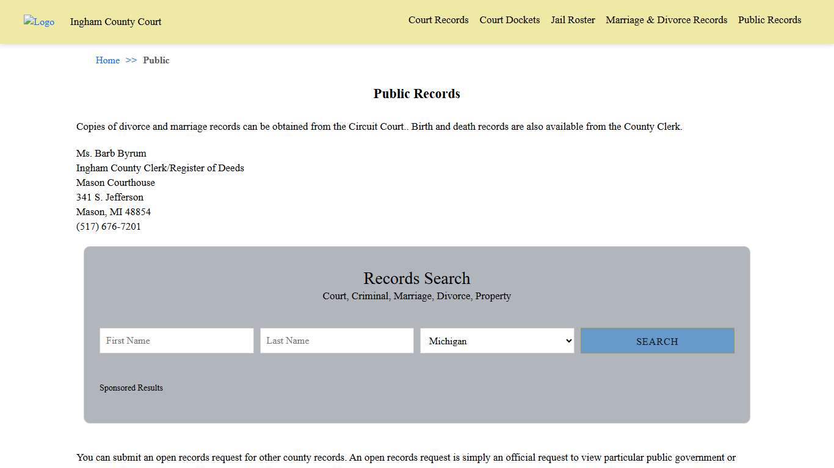
Task: Expand the state selector arrow
Action: 568,341
